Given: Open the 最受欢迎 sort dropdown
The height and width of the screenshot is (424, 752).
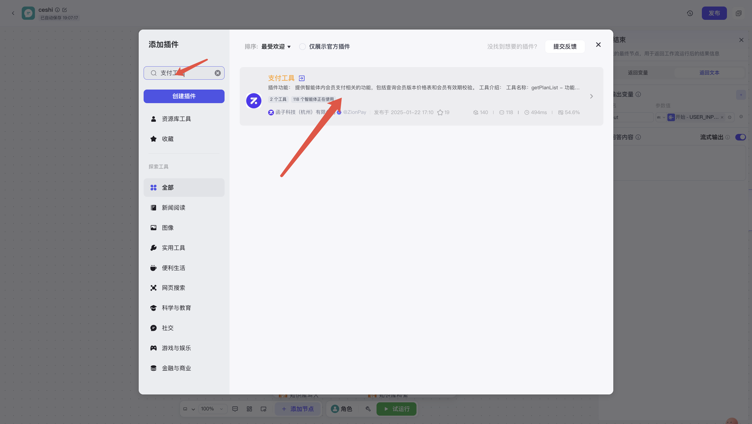Looking at the screenshot, I should pos(276,47).
